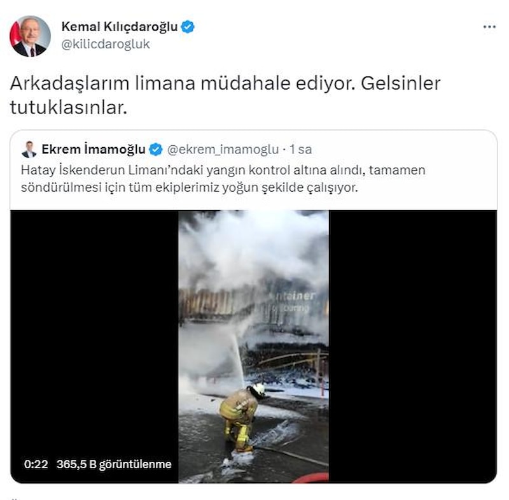Open the three-dot more options menu
This screenshot has width=509, height=500.
coord(489,27)
